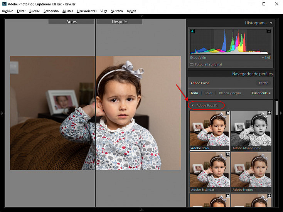This screenshot has width=283, height=212.
Task: Apply the Adobe Monocromo profile thumbnail
Action: [x=251, y=130]
